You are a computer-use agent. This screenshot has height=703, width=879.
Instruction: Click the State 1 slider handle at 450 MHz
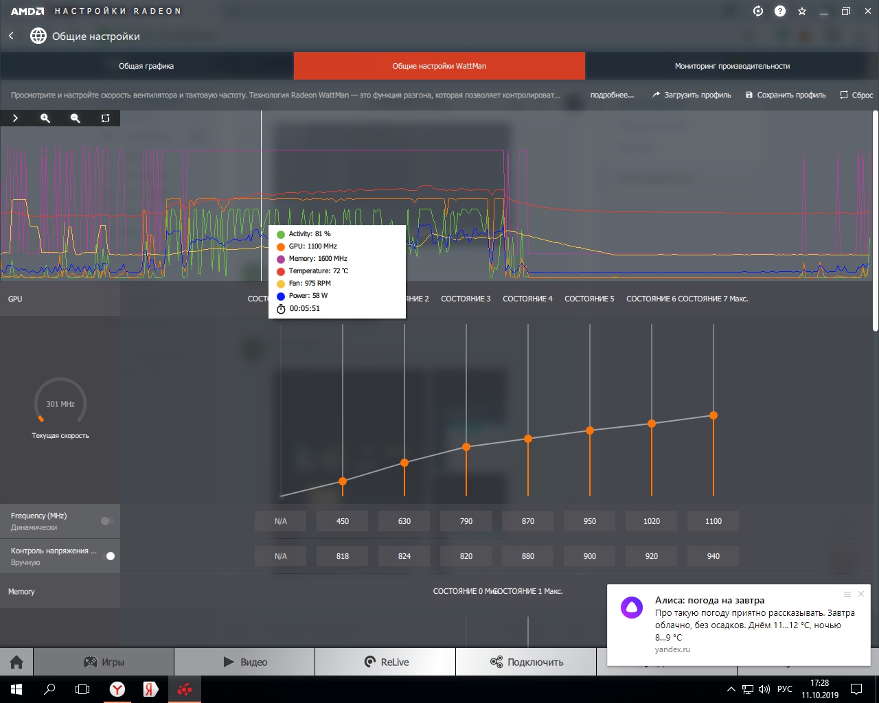click(343, 481)
